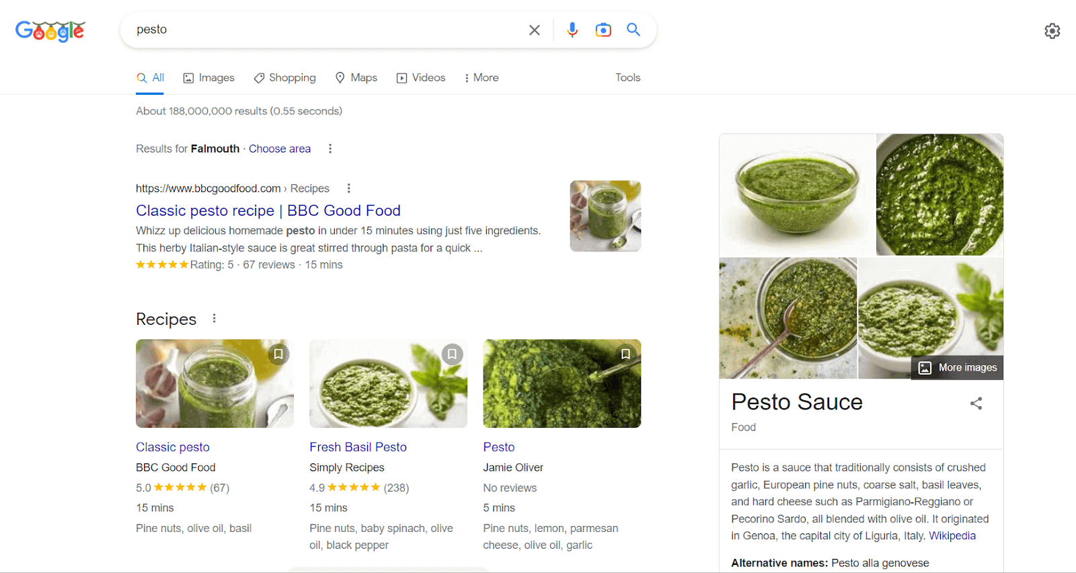Screen dimensions: 1076x573
Task: Switch to the Shopping tab
Action: (x=285, y=78)
